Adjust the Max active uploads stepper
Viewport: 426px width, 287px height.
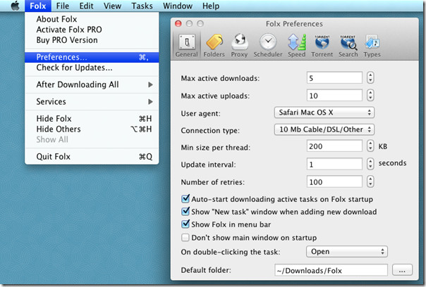pyautogui.click(x=370, y=96)
